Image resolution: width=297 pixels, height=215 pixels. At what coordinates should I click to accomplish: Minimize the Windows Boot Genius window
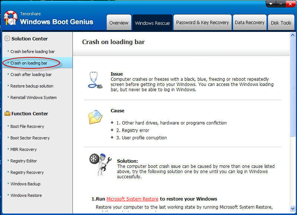pos(281,4)
